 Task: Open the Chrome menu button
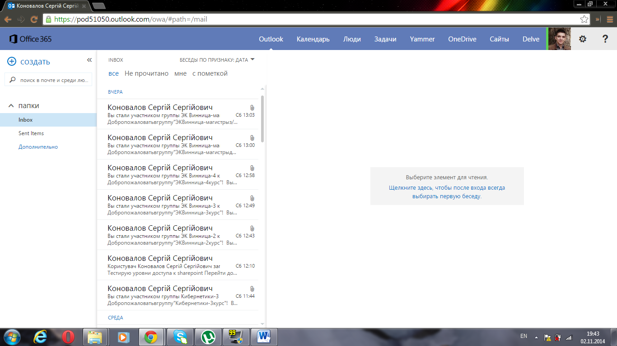point(609,19)
